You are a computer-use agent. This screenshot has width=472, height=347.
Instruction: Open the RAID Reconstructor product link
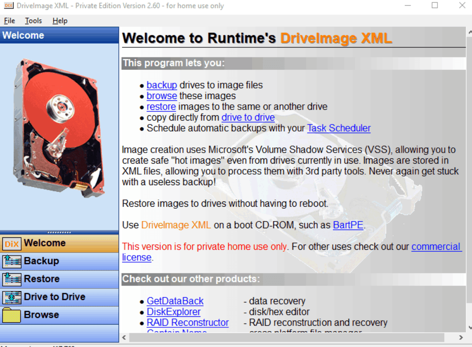[x=187, y=323]
